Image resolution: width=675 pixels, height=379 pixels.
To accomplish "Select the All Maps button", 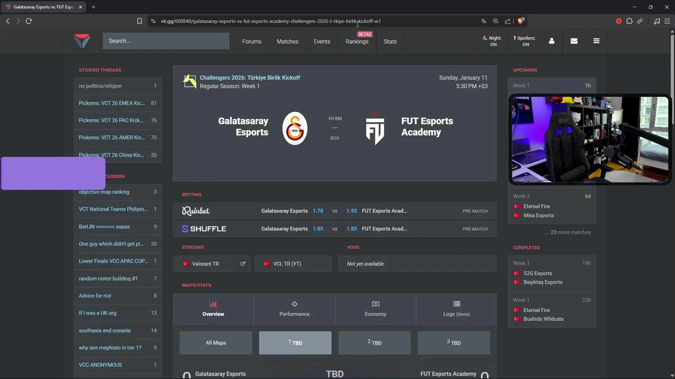I will (216, 343).
